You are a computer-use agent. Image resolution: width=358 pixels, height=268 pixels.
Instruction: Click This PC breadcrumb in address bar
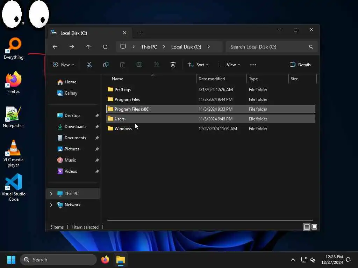[149, 47]
